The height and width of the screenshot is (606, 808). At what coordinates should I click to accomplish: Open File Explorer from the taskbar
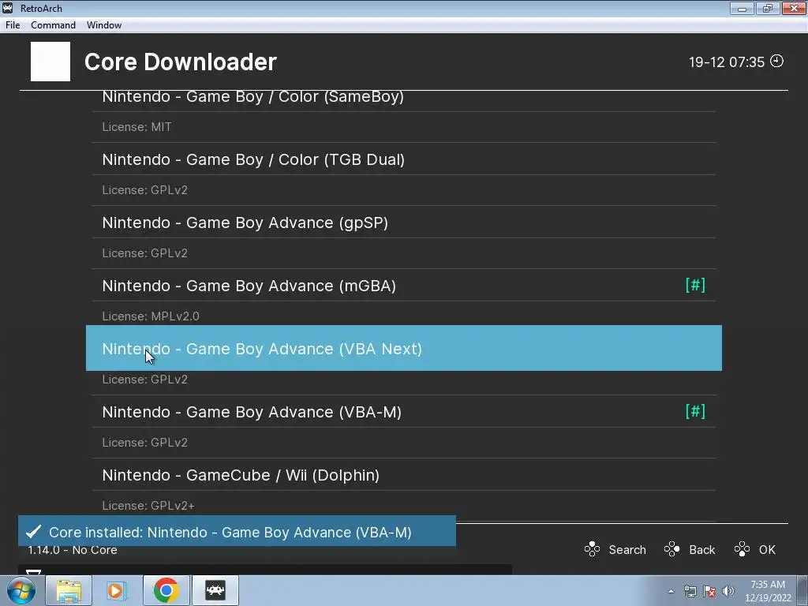(x=69, y=590)
